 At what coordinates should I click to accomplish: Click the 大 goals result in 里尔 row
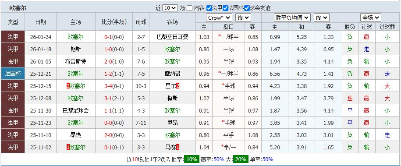pos(387,86)
